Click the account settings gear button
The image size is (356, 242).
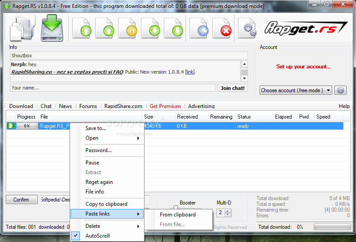click(340, 90)
